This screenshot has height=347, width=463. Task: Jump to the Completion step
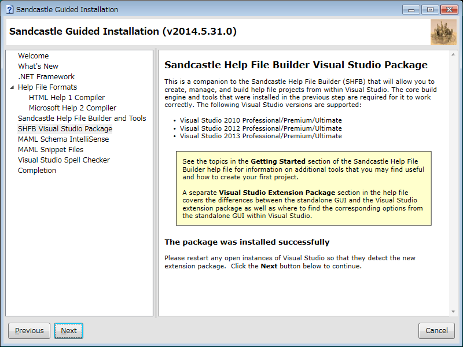click(x=37, y=170)
